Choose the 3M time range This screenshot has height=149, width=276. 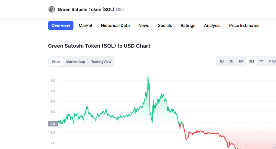[251, 61]
